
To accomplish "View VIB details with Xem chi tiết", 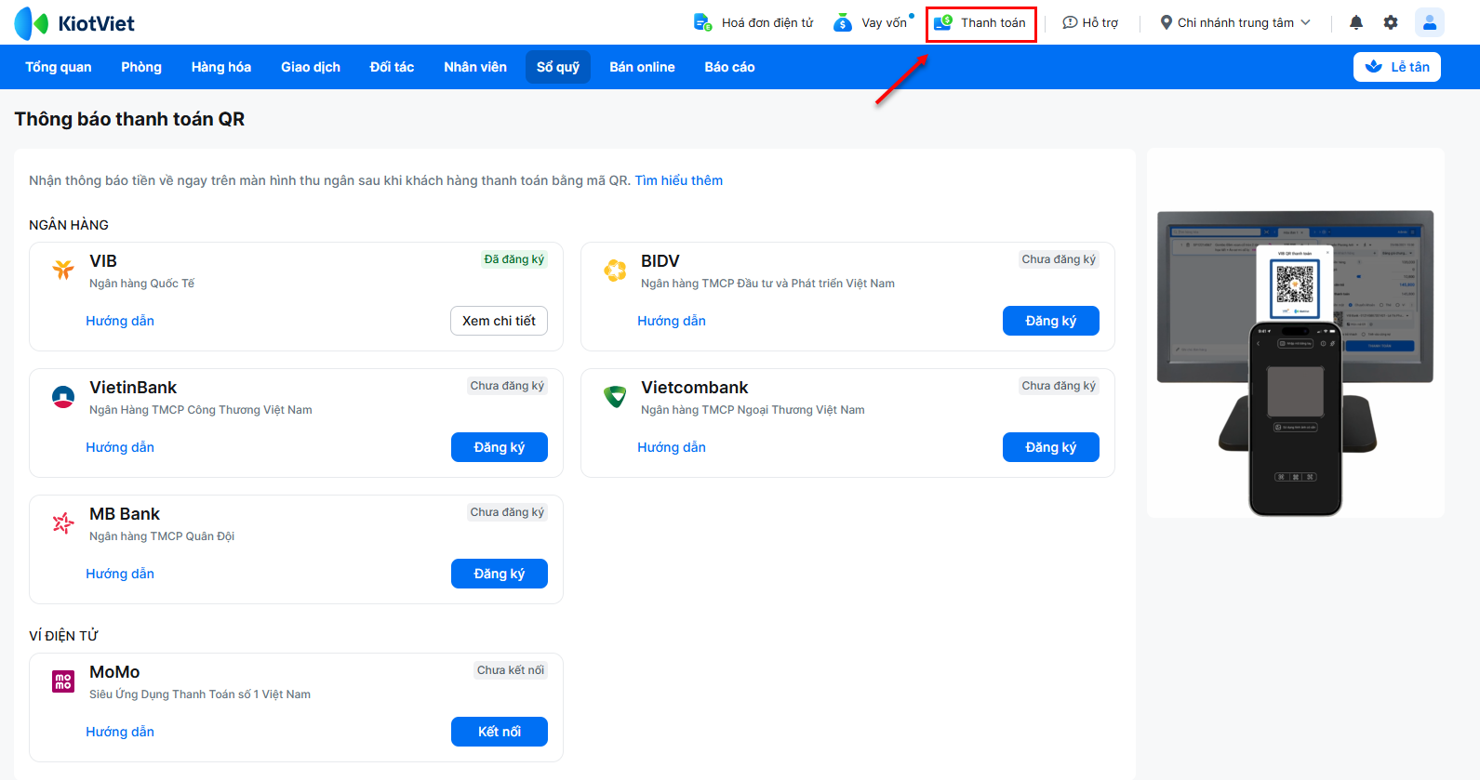I will pos(500,321).
